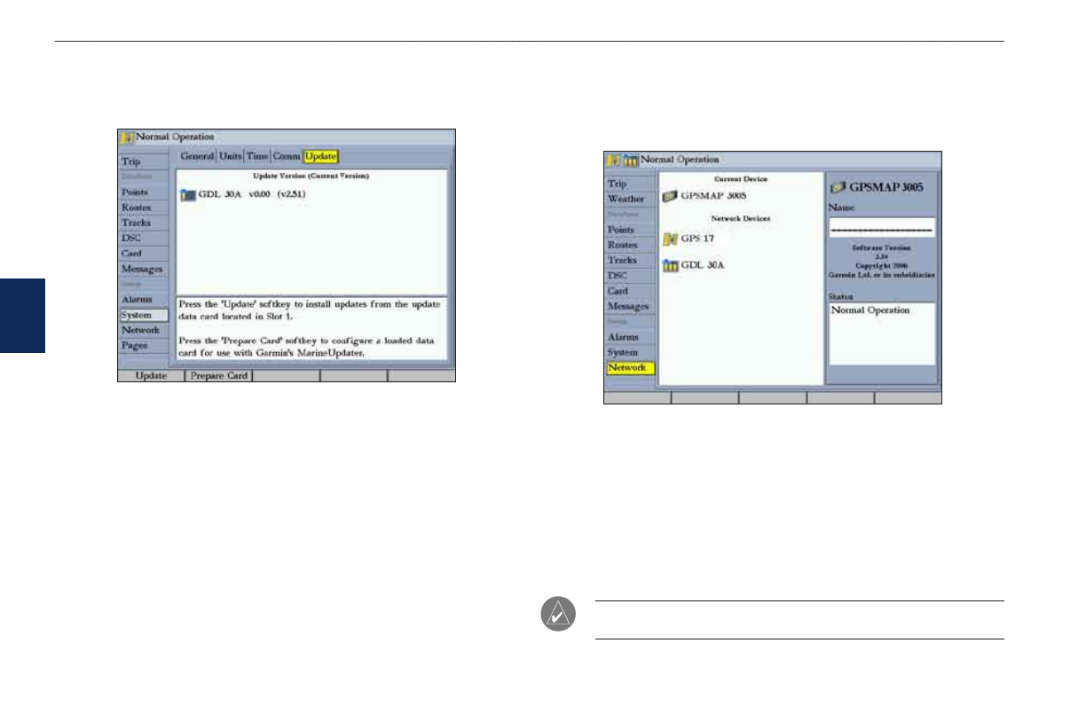Select the Prepare Card softkey

pyautogui.click(x=219, y=376)
